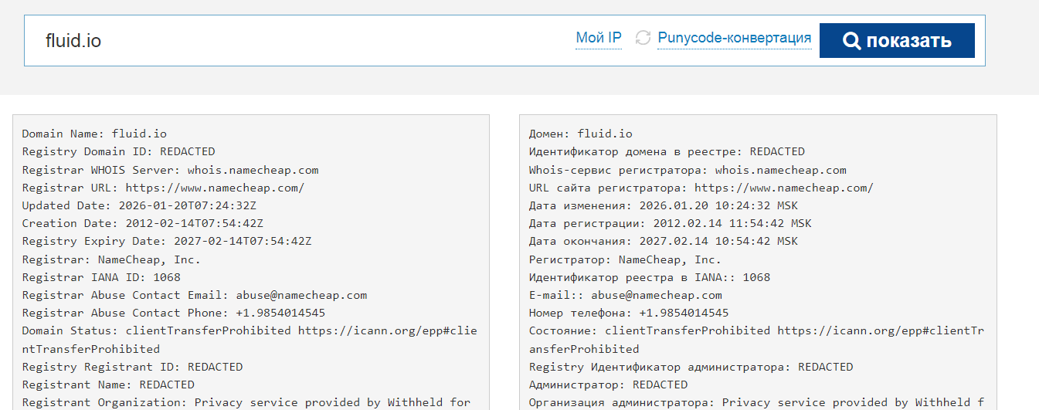Open the Мой IP link
Image resolution: width=1039 pixels, height=410 pixels.
coord(599,38)
